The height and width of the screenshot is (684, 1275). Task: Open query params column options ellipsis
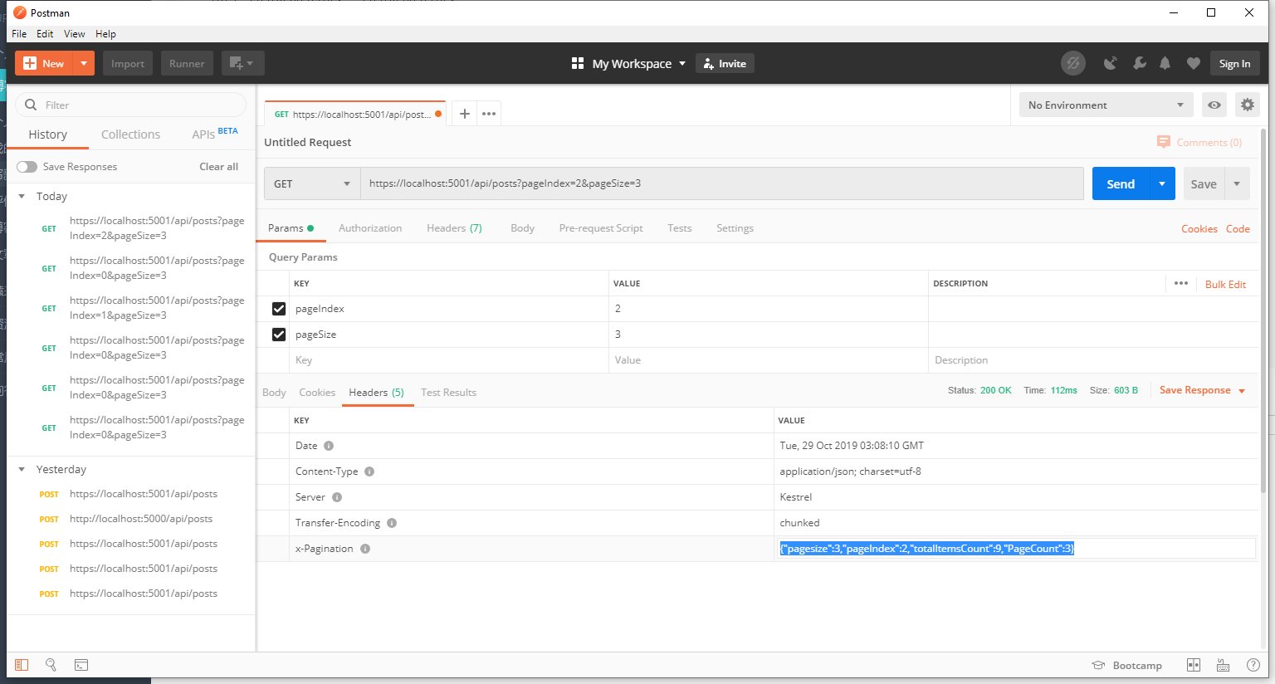point(1180,284)
